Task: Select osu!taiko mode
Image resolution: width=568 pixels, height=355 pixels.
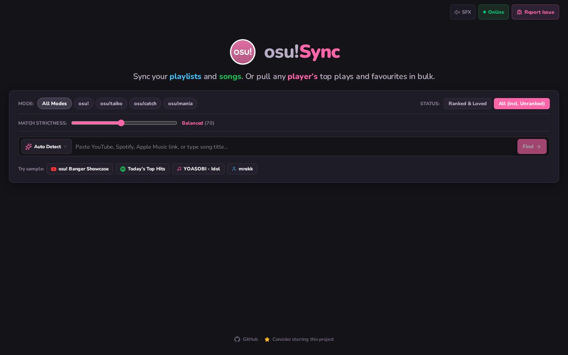Action: coord(111,103)
